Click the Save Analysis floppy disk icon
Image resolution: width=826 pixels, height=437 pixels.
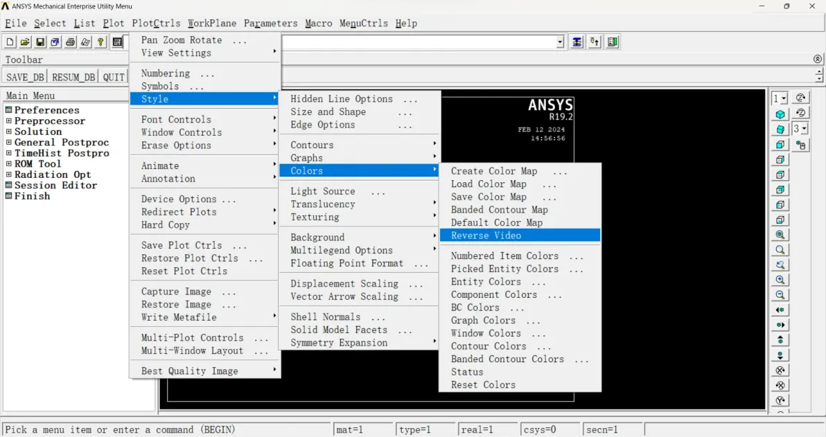pos(40,42)
